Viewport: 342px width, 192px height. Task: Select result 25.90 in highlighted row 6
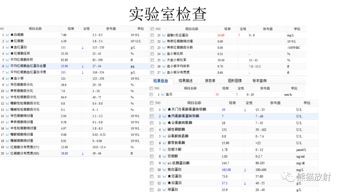(65, 66)
